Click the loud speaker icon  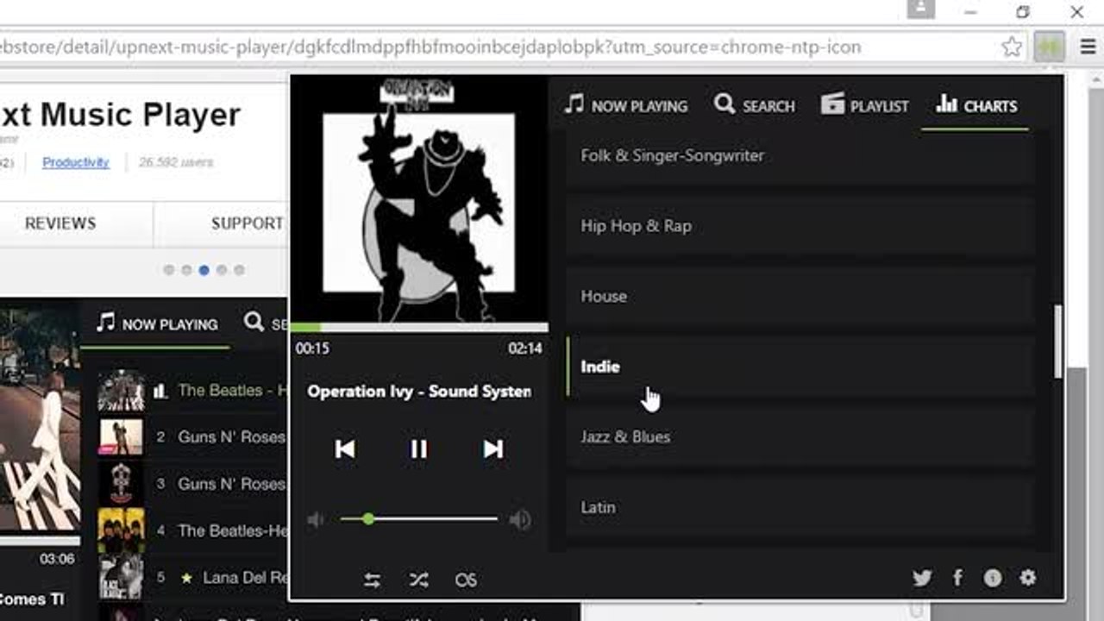[520, 519]
